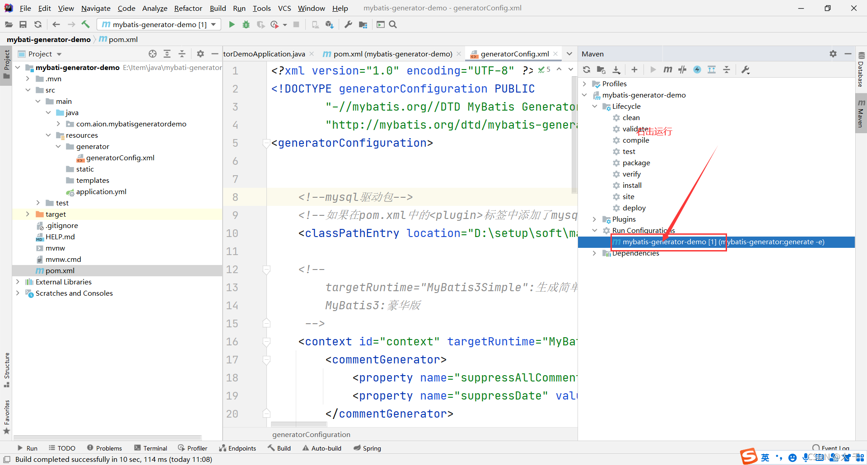Collapse the src folder
Screen dimensions: 867x465
point(28,90)
